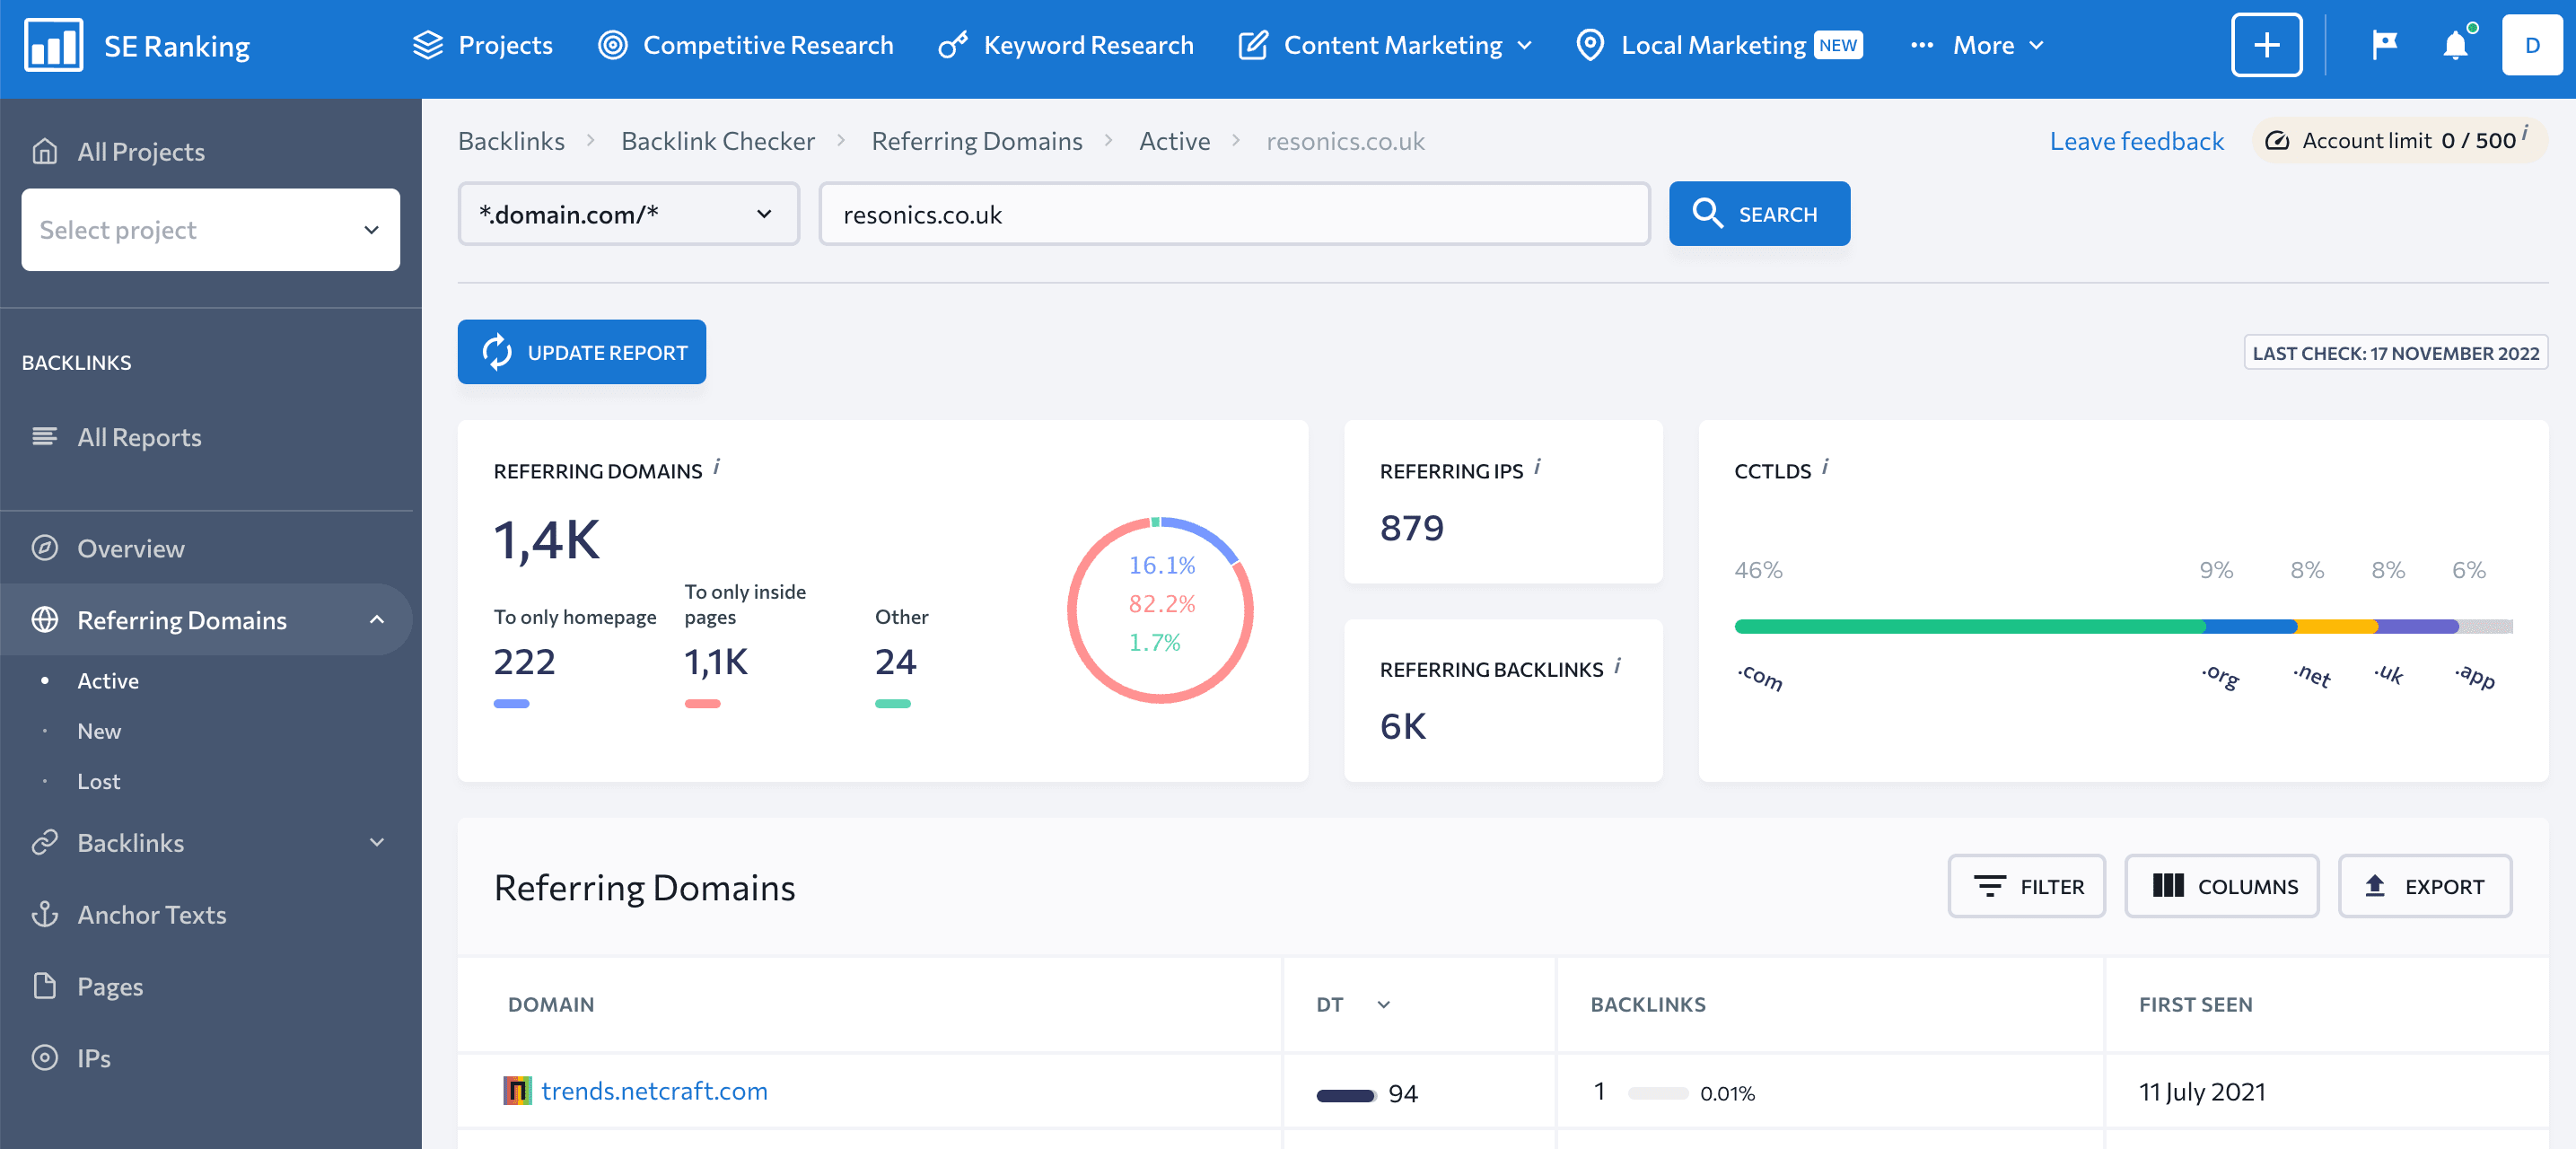Screen dimensions: 2576x1149
Task: Open the Select project dropdown
Action: (210, 230)
